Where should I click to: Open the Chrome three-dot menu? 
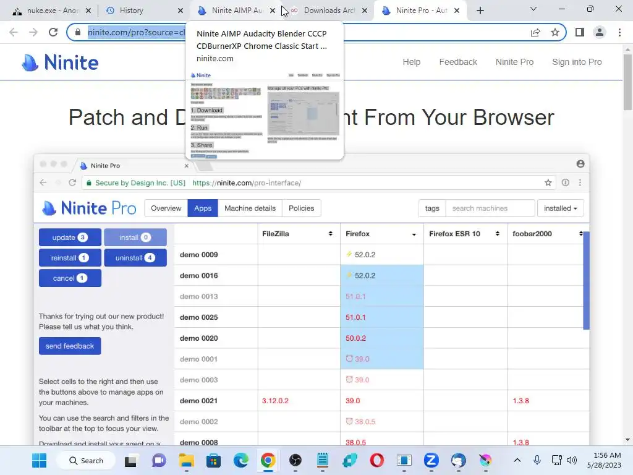pyautogui.click(x=619, y=32)
